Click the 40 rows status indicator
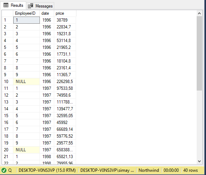 point(191,170)
